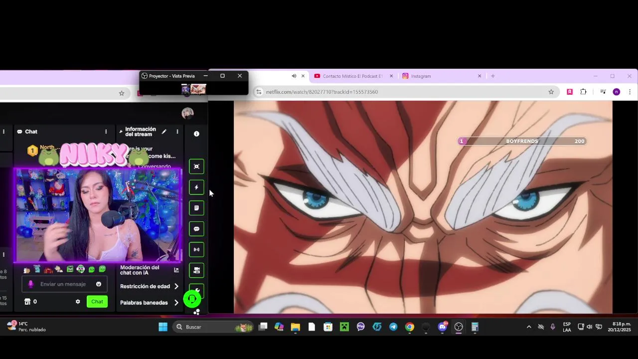
Task: Open the Windows Start menu
Action: pyautogui.click(x=163, y=327)
